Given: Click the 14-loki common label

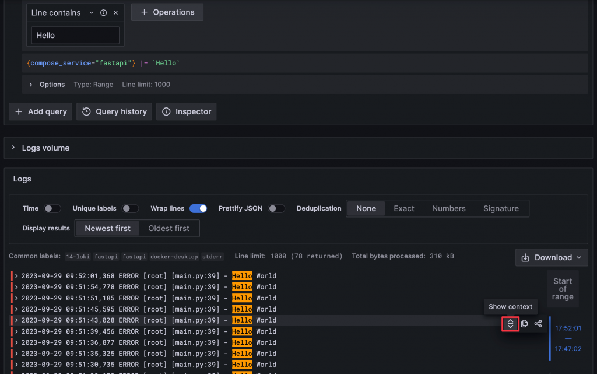Looking at the screenshot, I should pyautogui.click(x=78, y=257).
